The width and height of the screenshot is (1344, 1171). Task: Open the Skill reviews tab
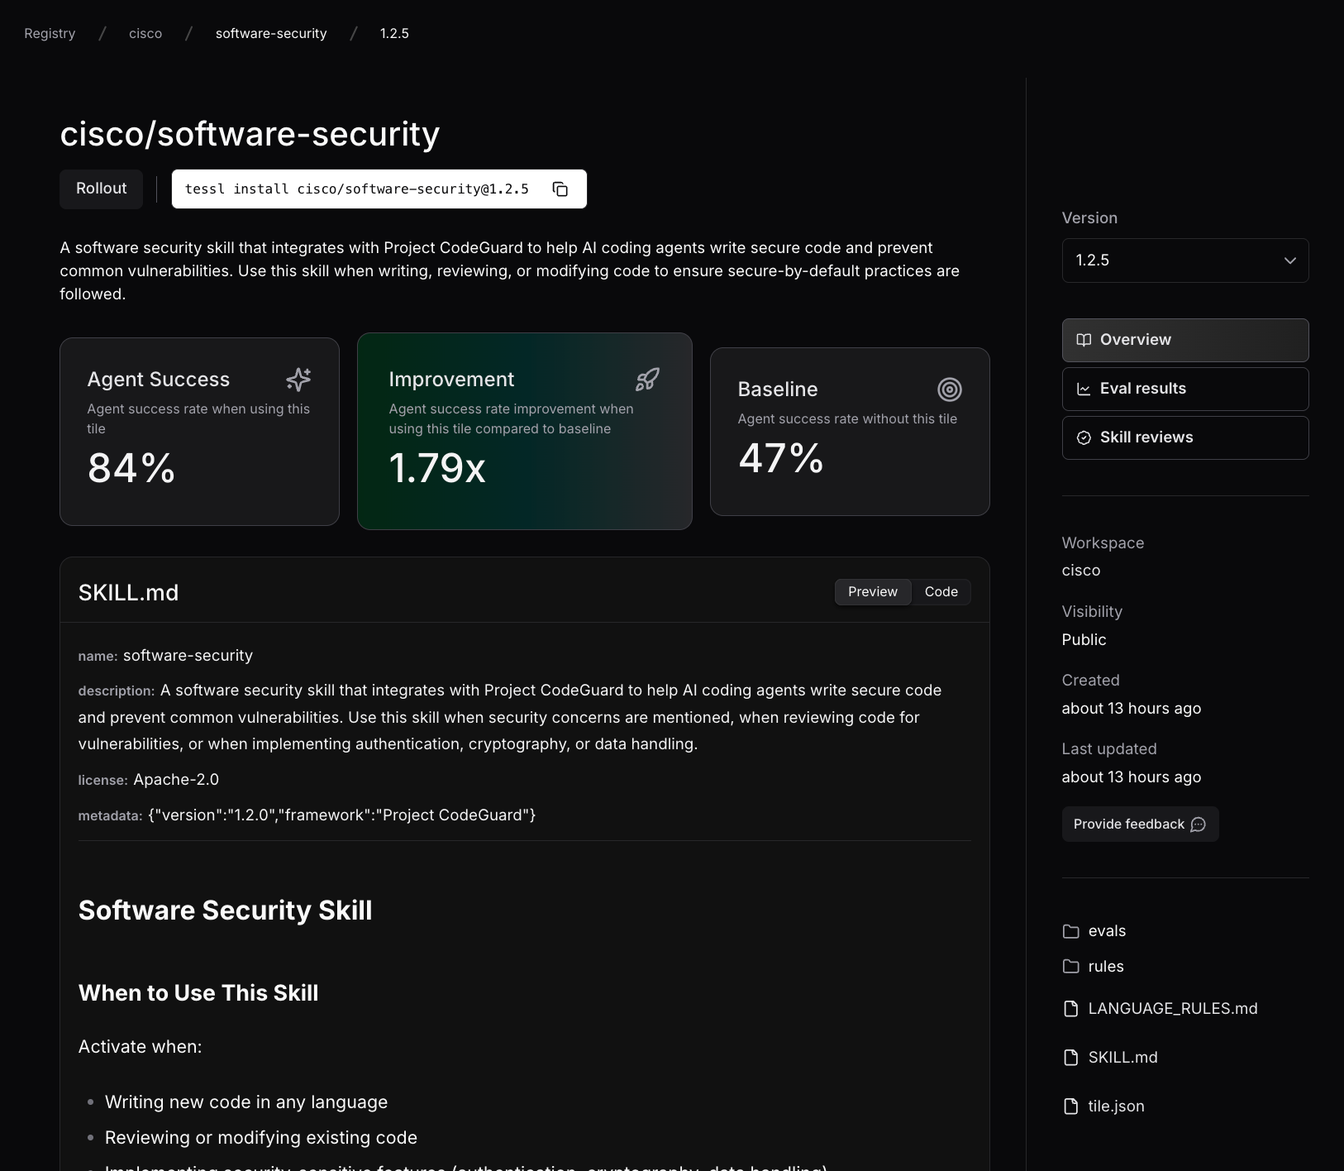(x=1185, y=437)
